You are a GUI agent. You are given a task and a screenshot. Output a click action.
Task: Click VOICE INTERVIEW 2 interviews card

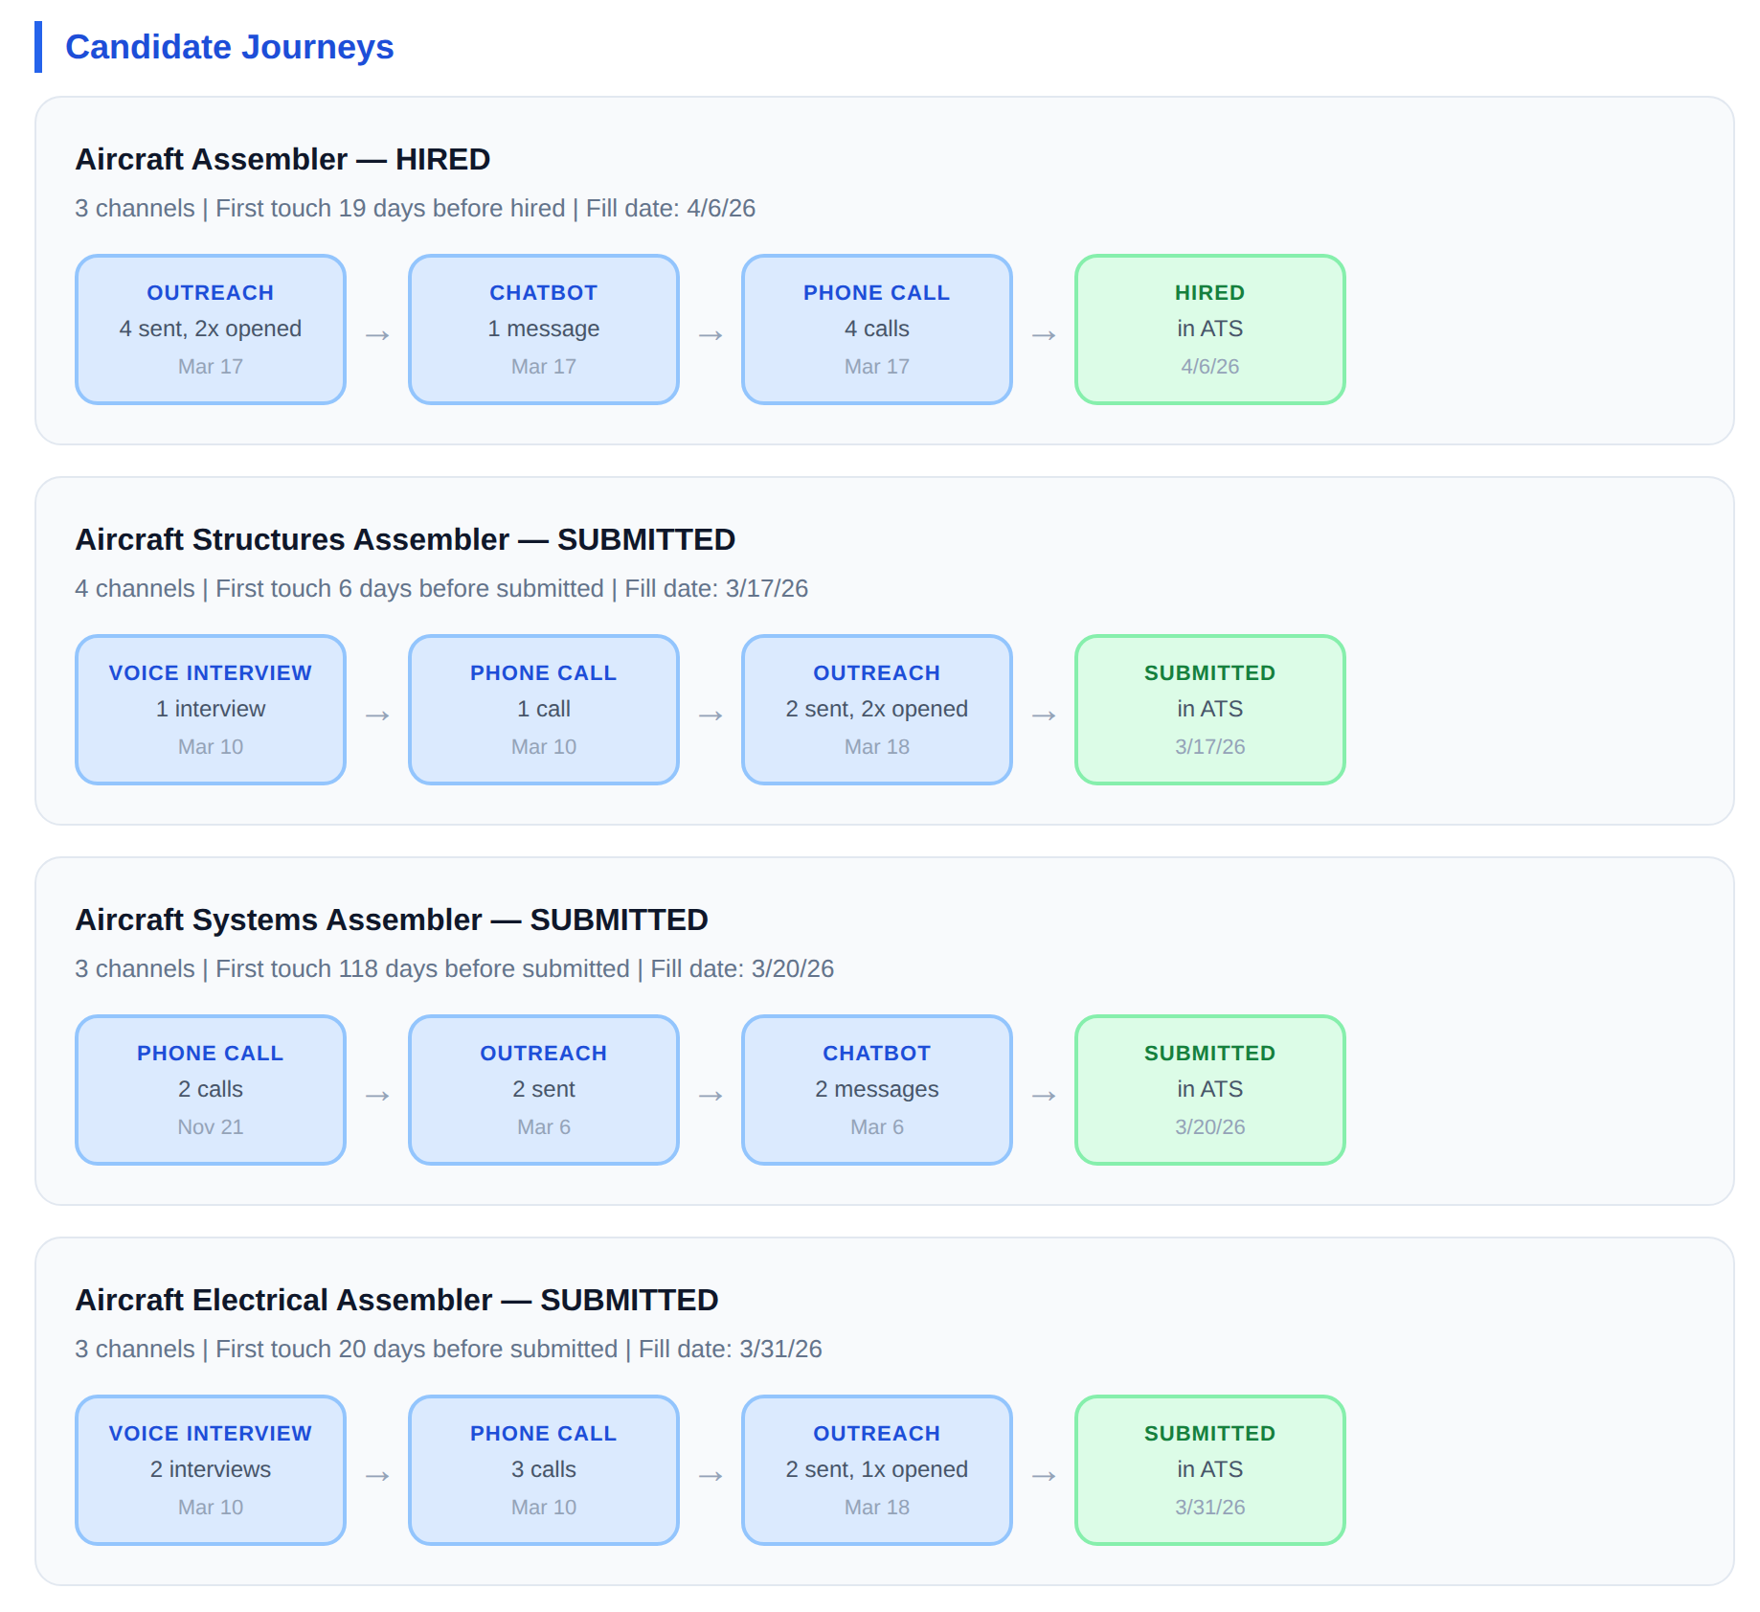(211, 1470)
